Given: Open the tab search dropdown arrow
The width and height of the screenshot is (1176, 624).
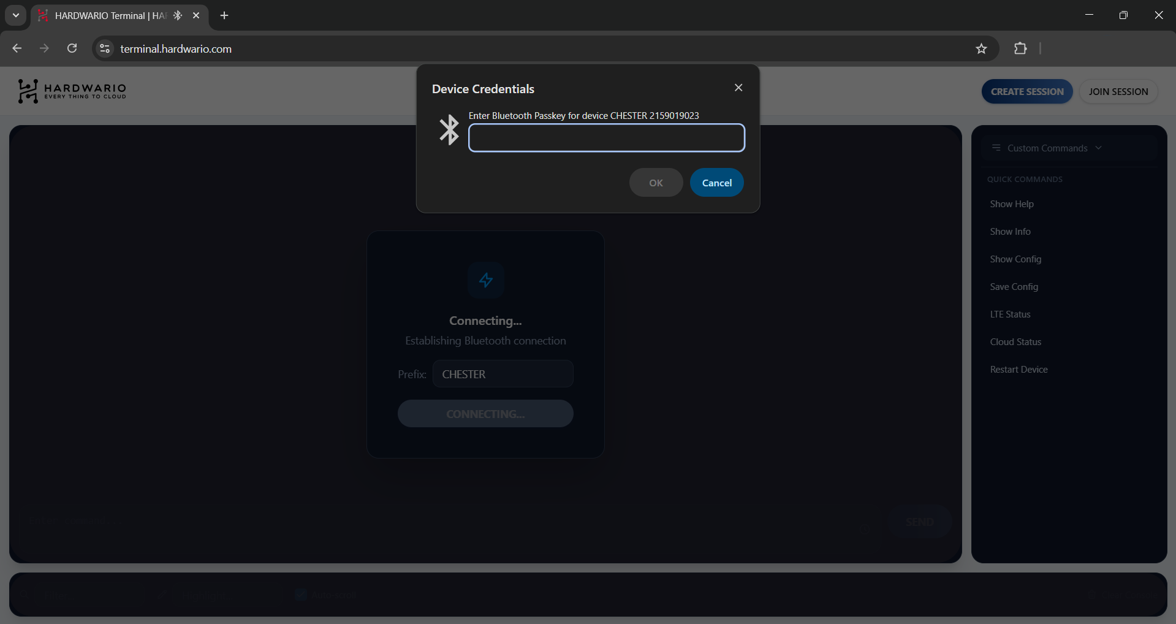Looking at the screenshot, I should click(16, 15).
